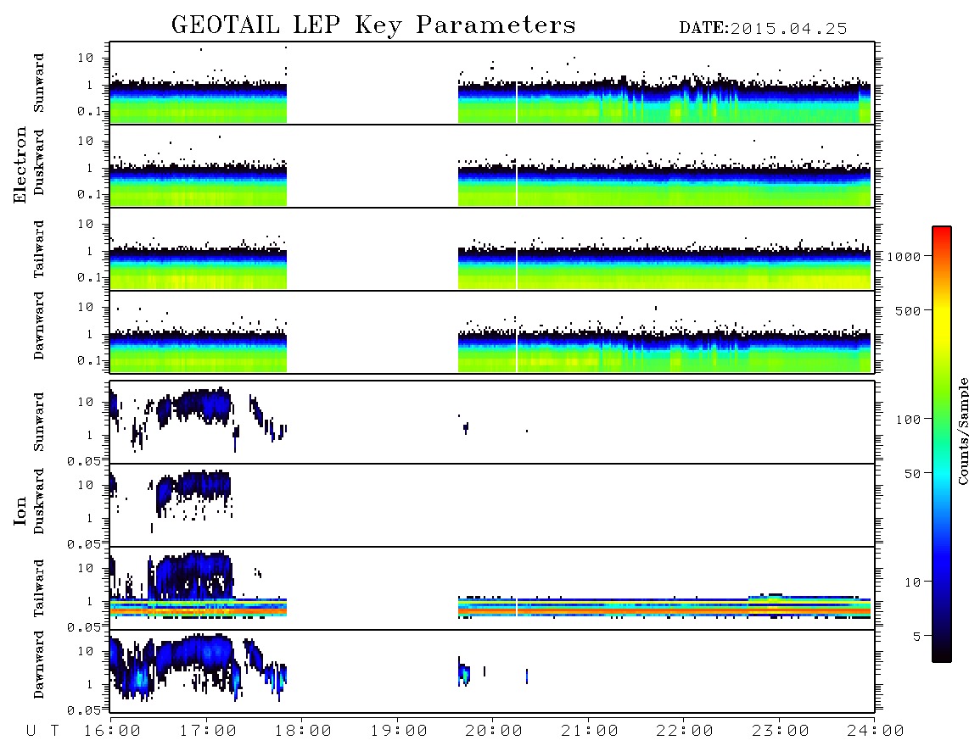The width and height of the screenshot is (969, 746).
Task: Click the vertical "Ion" group label
Action: [x=20, y=511]
